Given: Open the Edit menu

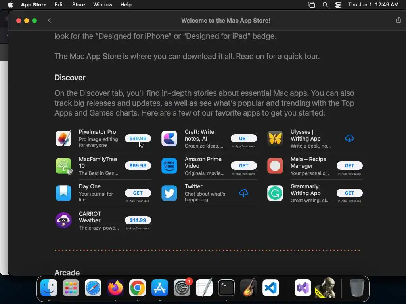Looking at the screenshot, I should pyautogui.click(x=59, y=5).
